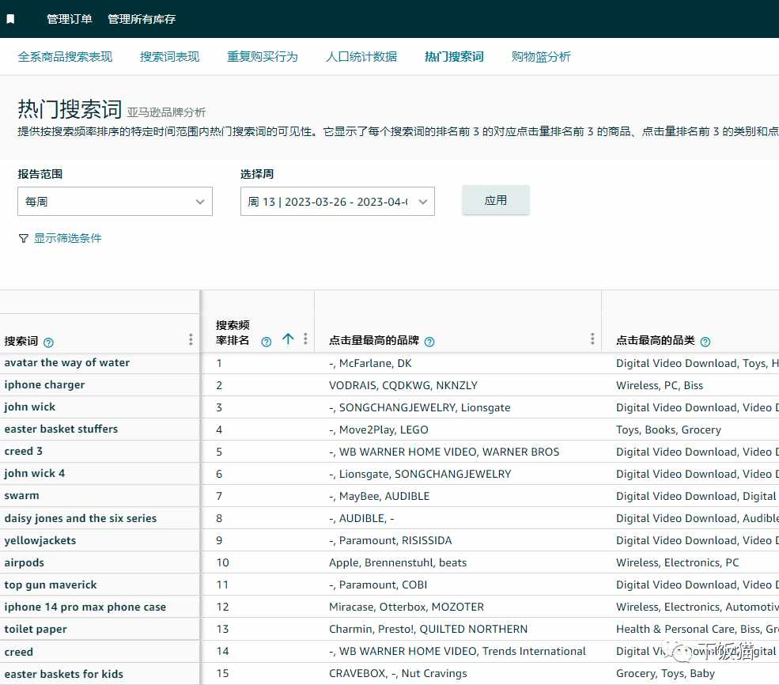Select search term 'swarm'
The image size is (779, 685).
pos(22,496)
